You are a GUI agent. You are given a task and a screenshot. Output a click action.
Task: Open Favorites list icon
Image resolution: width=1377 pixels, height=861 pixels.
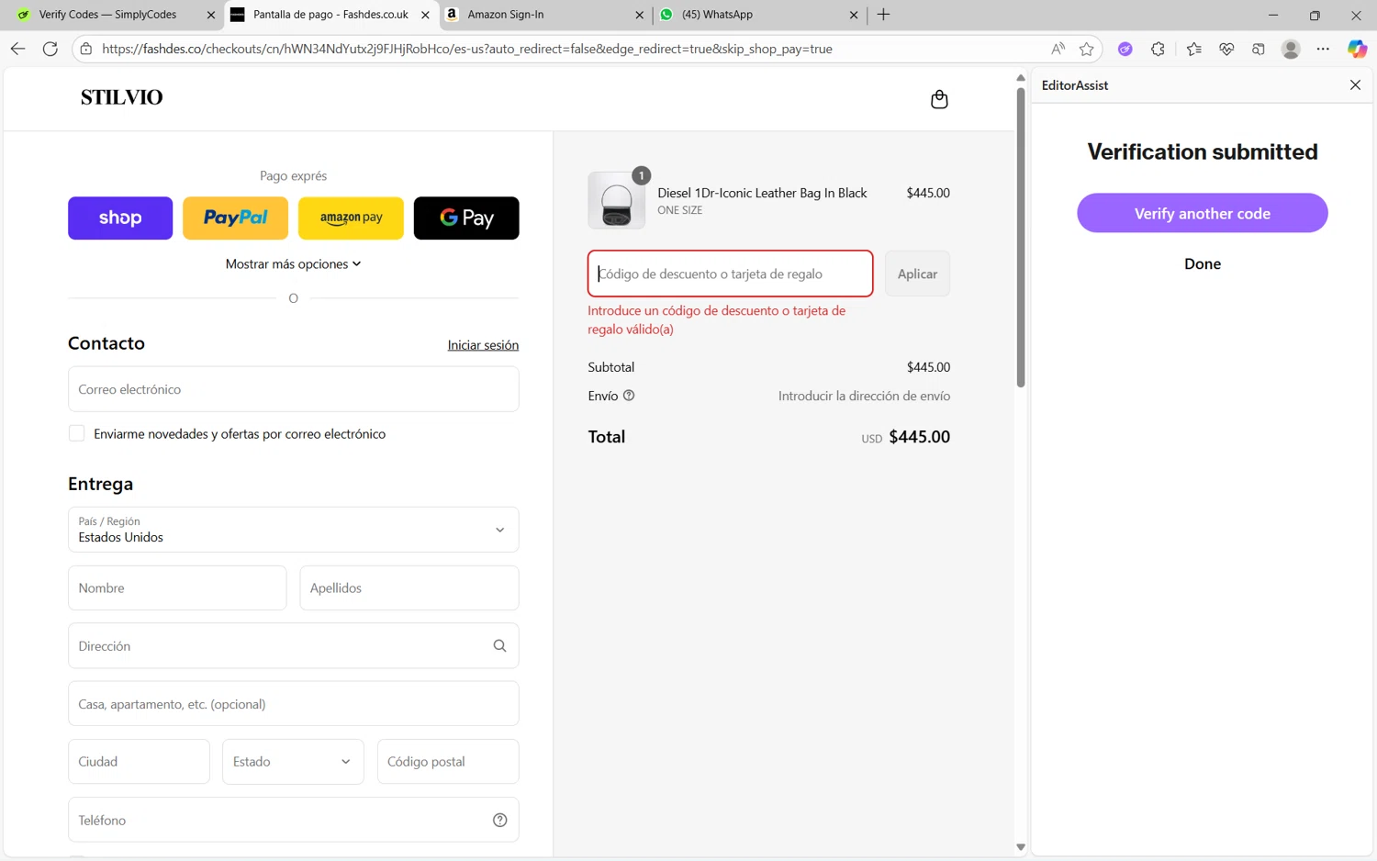pyautogui.click(x=1193, y=49)
